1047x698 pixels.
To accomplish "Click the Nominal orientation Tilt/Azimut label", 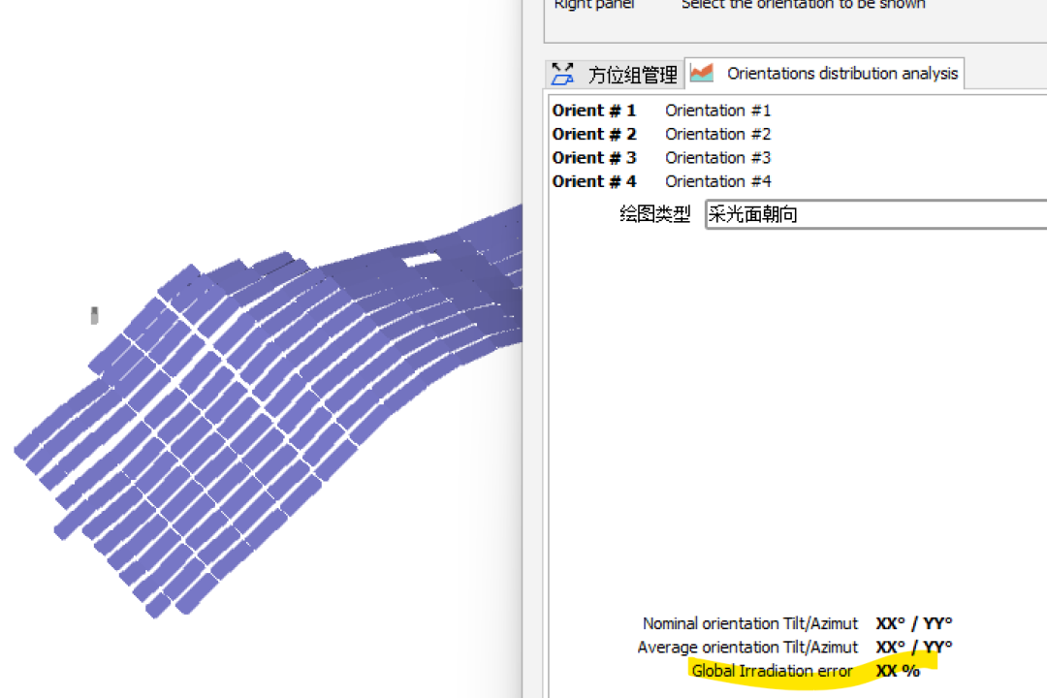I will click(x=750, y=623).
